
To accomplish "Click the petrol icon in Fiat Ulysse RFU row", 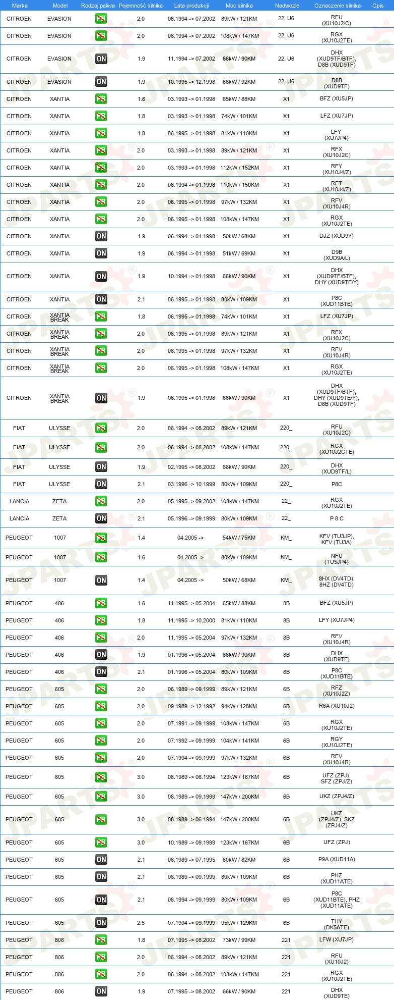I will pyautogui.click(x=101, y=428).
